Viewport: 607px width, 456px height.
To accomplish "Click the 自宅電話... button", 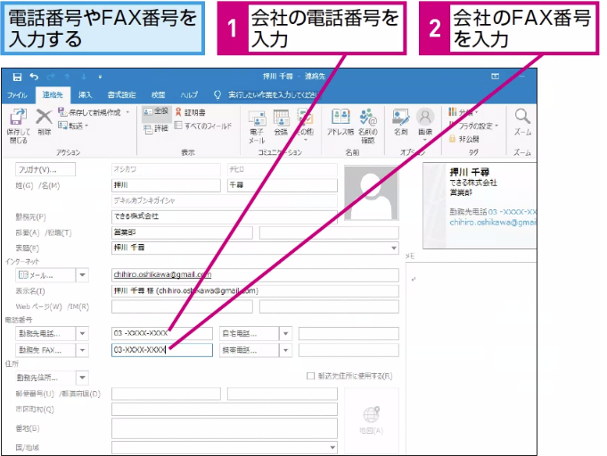I will click(x=249, y=333).
